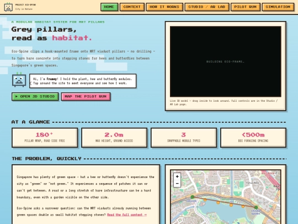Click the 'At a Glance' section heading
This screenshot has width=298, height=224.
click(30, 122)
